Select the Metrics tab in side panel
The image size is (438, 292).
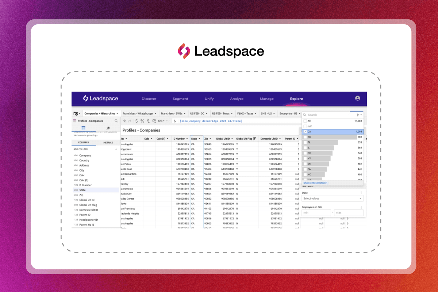tap(108, 143)
